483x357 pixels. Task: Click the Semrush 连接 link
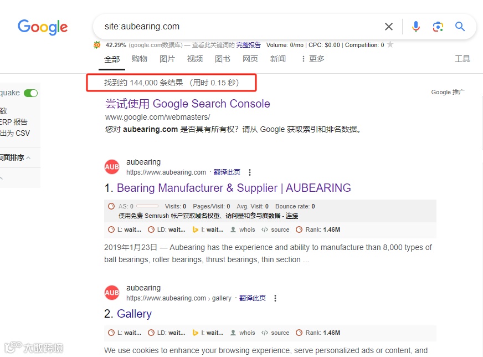(x=292, y=216)
